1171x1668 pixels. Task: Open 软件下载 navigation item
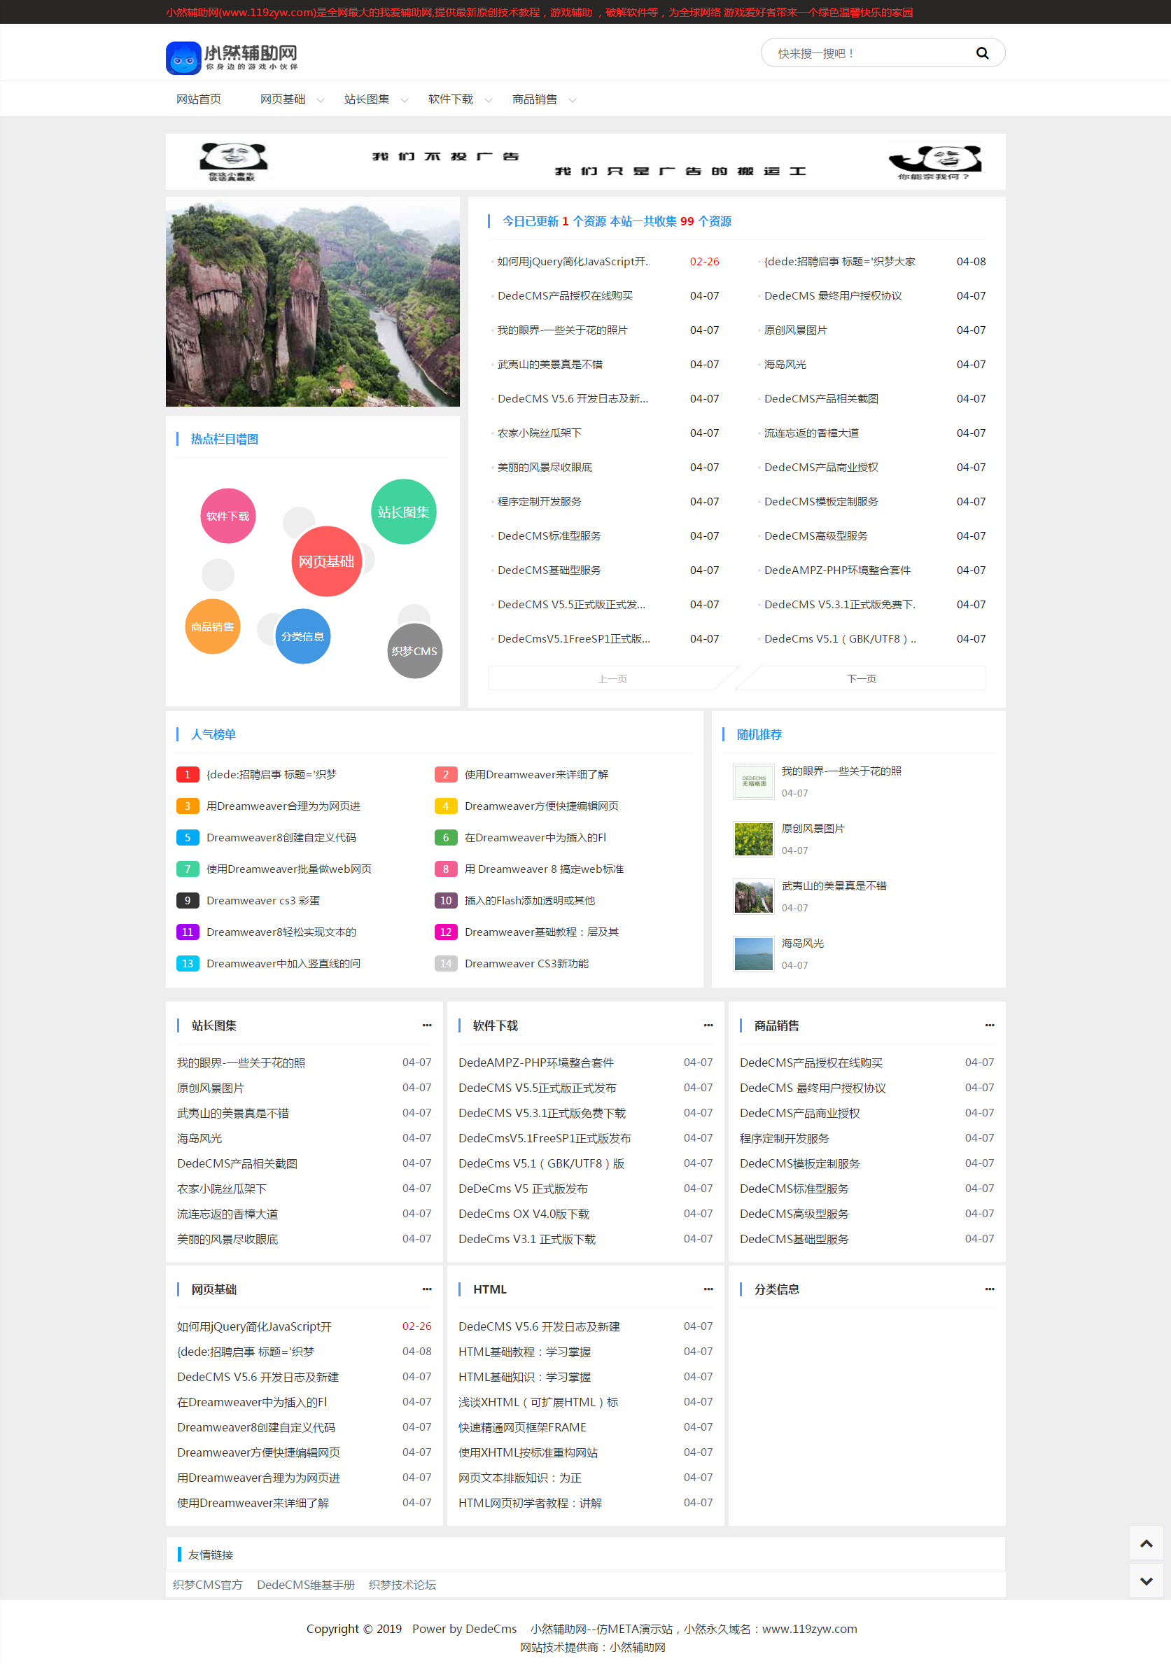pyautogui.click(x=449, y=99)
